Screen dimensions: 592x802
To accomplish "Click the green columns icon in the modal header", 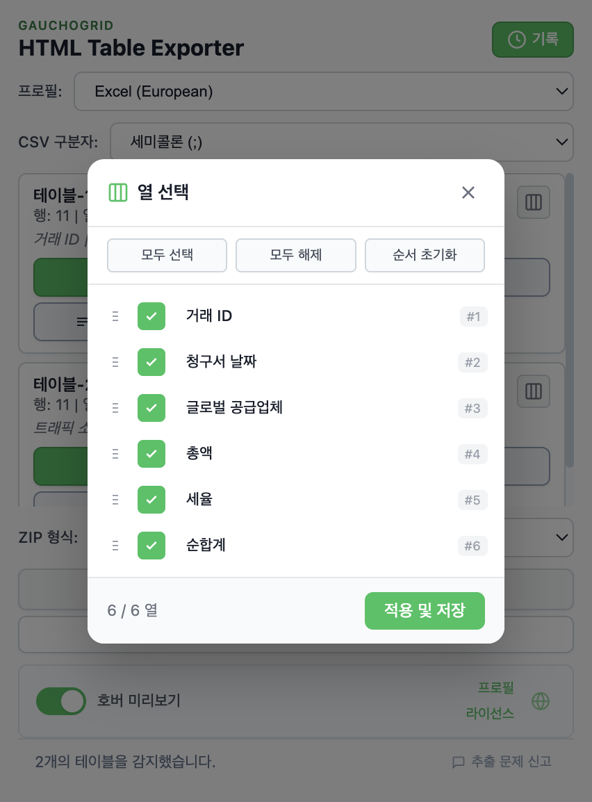I will [x=118, y=193].
